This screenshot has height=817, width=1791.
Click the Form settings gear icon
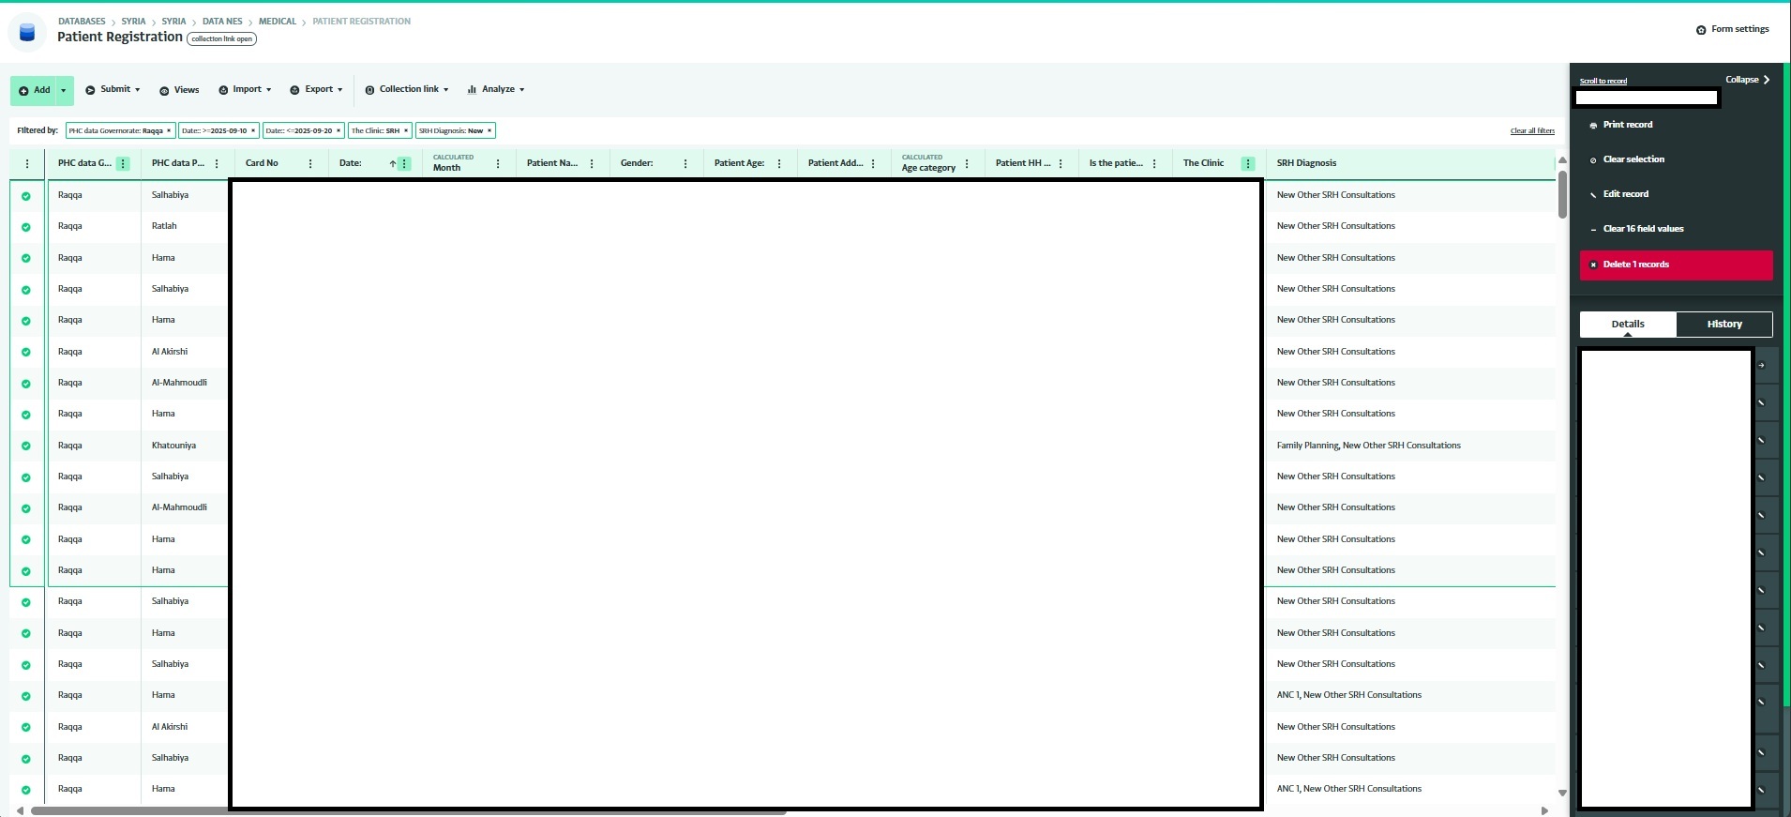tap(1701, 30)
